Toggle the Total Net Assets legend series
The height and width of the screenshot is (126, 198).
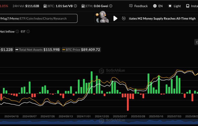38,50
